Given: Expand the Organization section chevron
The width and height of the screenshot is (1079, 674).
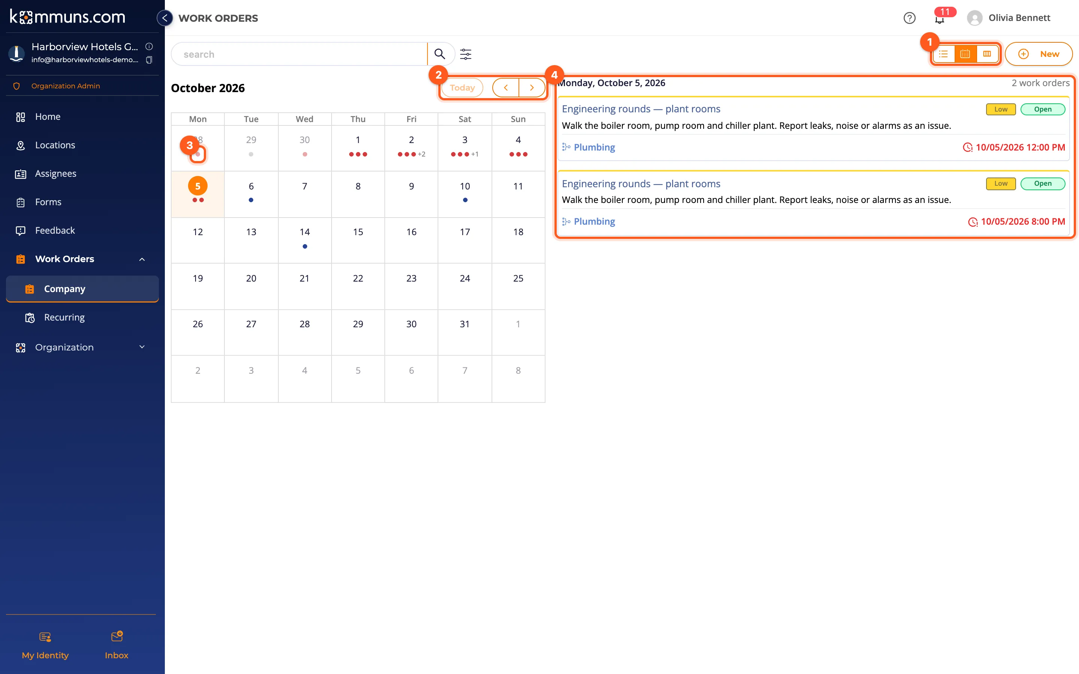Looking at the screenshot, I should tap(142, 347).
